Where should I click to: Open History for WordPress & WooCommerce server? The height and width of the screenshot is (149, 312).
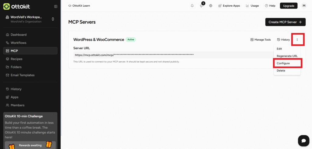point(283,40)
